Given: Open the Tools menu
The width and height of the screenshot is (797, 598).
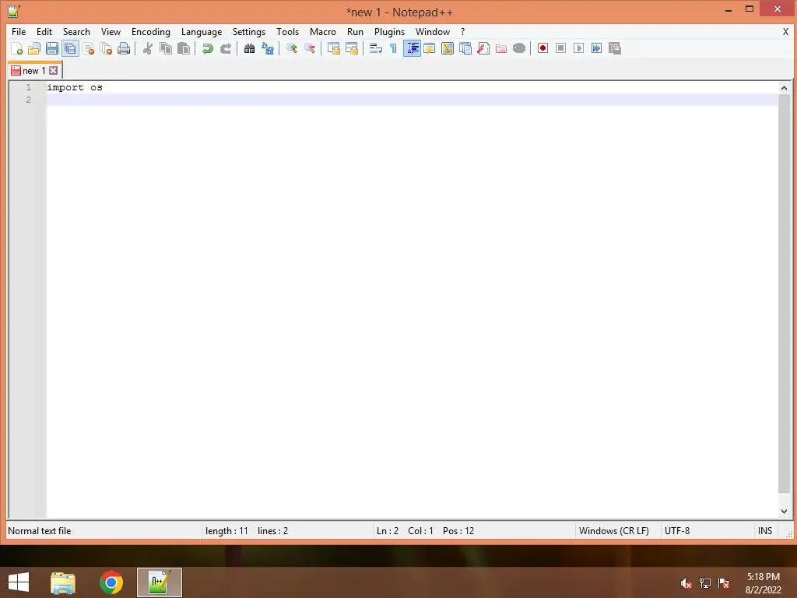Looking at the screenshot, I should click(x=288, y=31).
